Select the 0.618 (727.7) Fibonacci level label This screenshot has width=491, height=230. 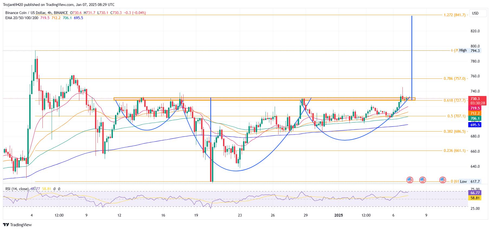[x=454, y=100]
